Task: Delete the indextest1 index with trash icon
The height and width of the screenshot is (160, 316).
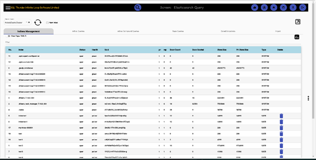Action: (281, 122)
